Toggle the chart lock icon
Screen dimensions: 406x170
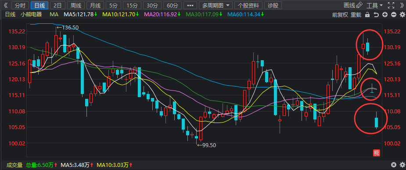(x=367, y=15)
